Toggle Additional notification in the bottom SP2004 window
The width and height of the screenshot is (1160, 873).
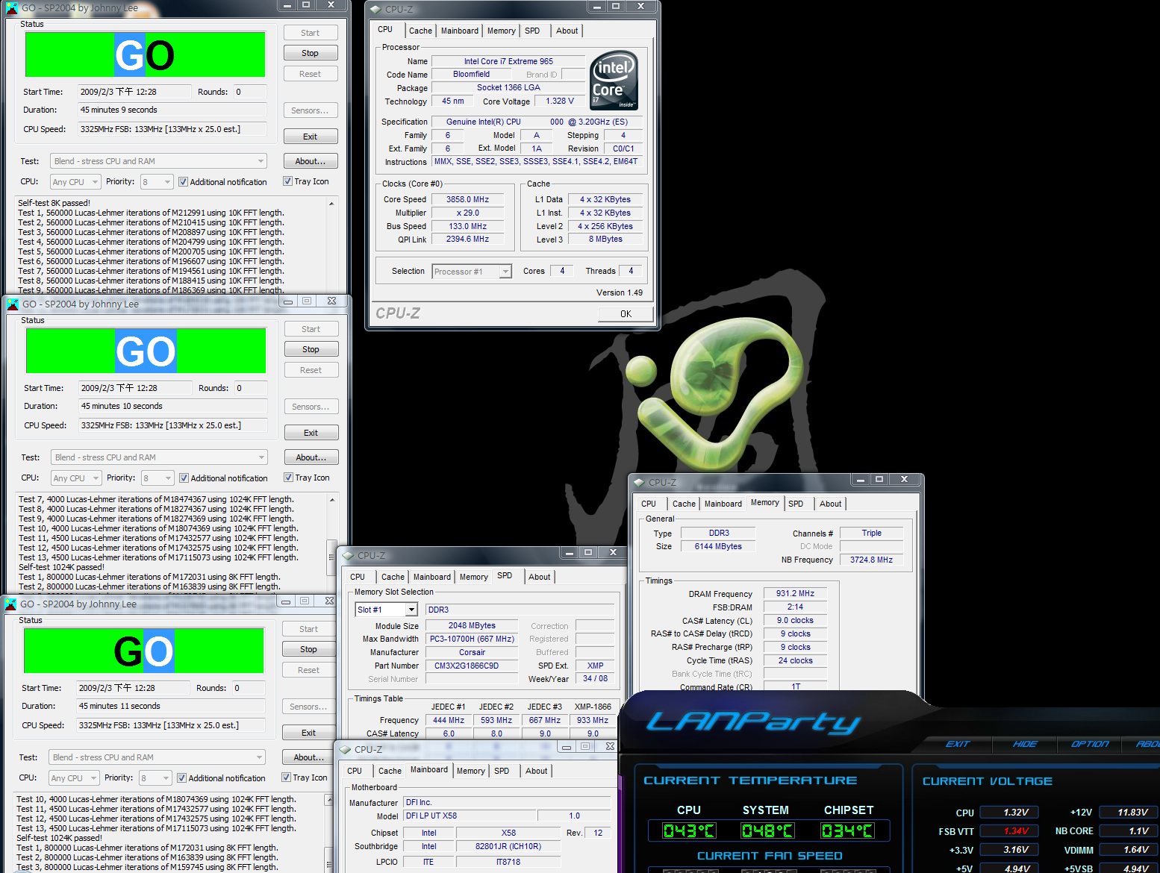tap(181, 778)
